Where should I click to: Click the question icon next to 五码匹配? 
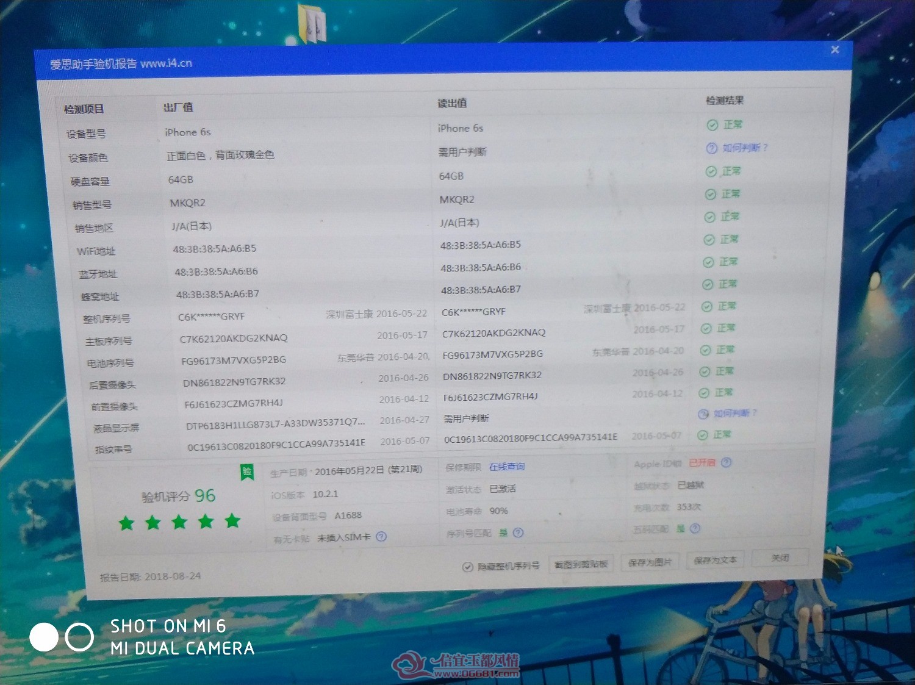pyautogui.click(x=695, y=528)
